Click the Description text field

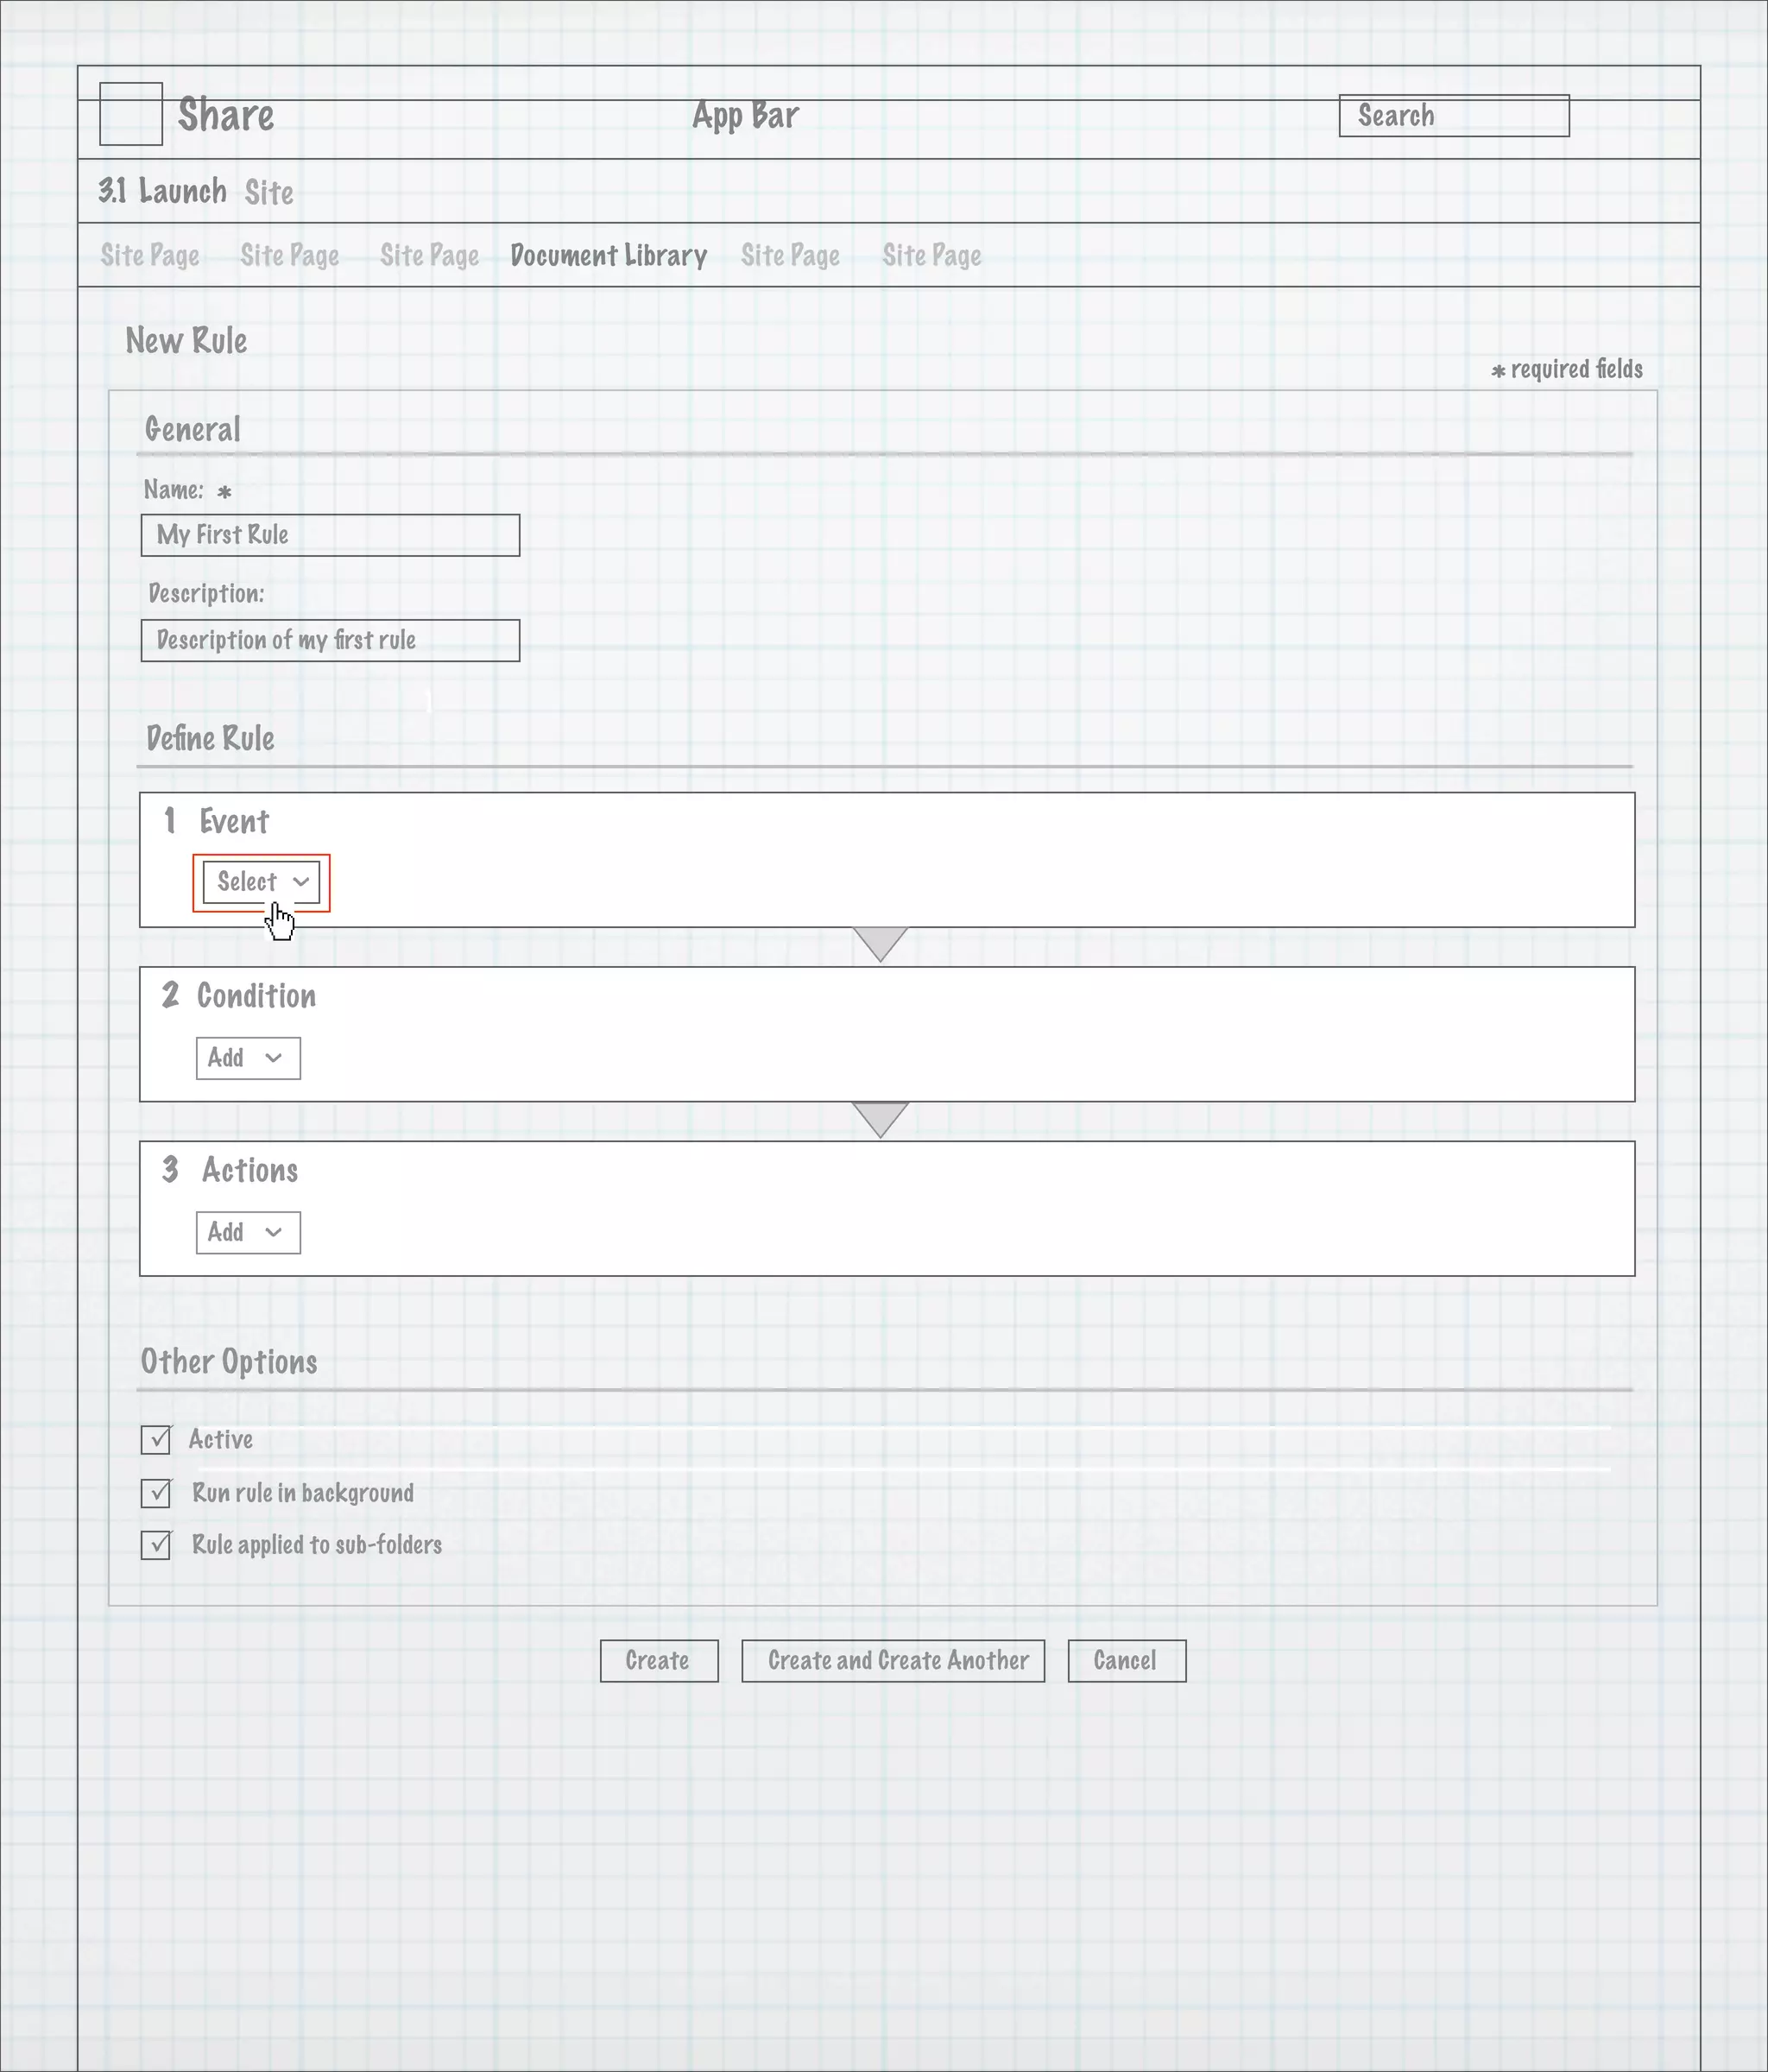click(330, 640)
